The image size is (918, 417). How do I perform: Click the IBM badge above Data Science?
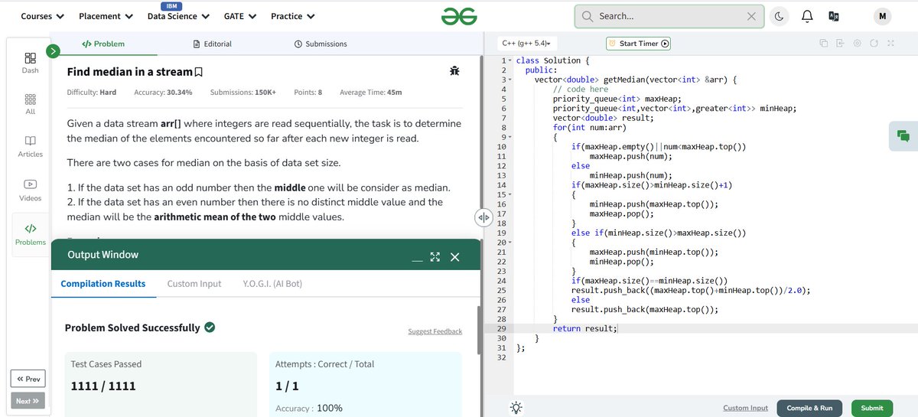[173, 5]
